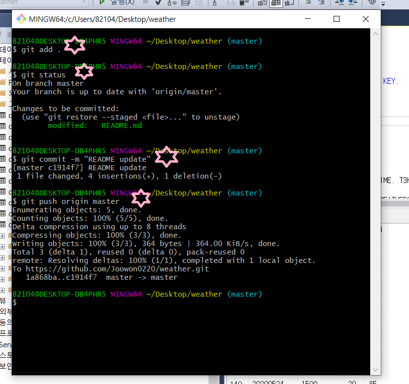Viewport: 409px width, 384px height.
Task: Click the terminal scrollbar up arrow
Action: 375,34
